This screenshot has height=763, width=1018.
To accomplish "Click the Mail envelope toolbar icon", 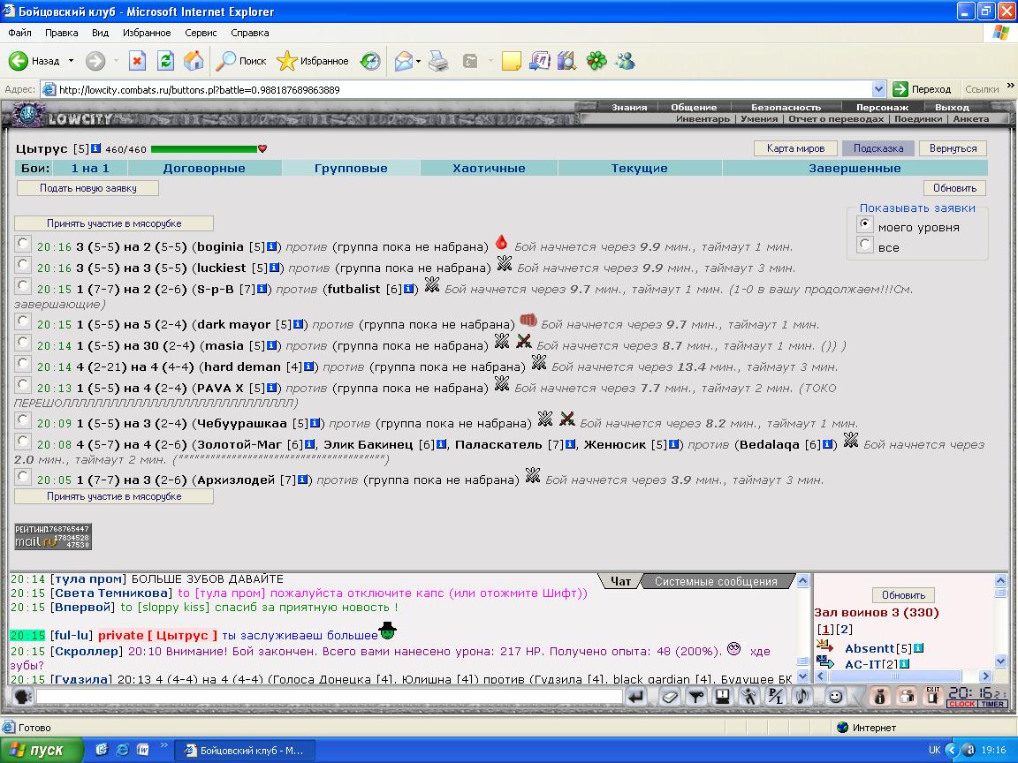I will pyautogui.click(x=403, y=61).
